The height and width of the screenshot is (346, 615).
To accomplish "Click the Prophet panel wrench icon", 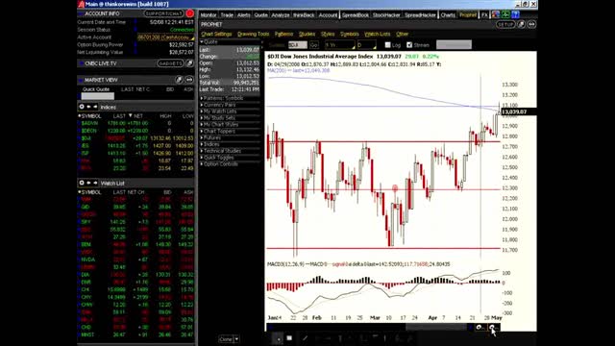I will 521,24.
